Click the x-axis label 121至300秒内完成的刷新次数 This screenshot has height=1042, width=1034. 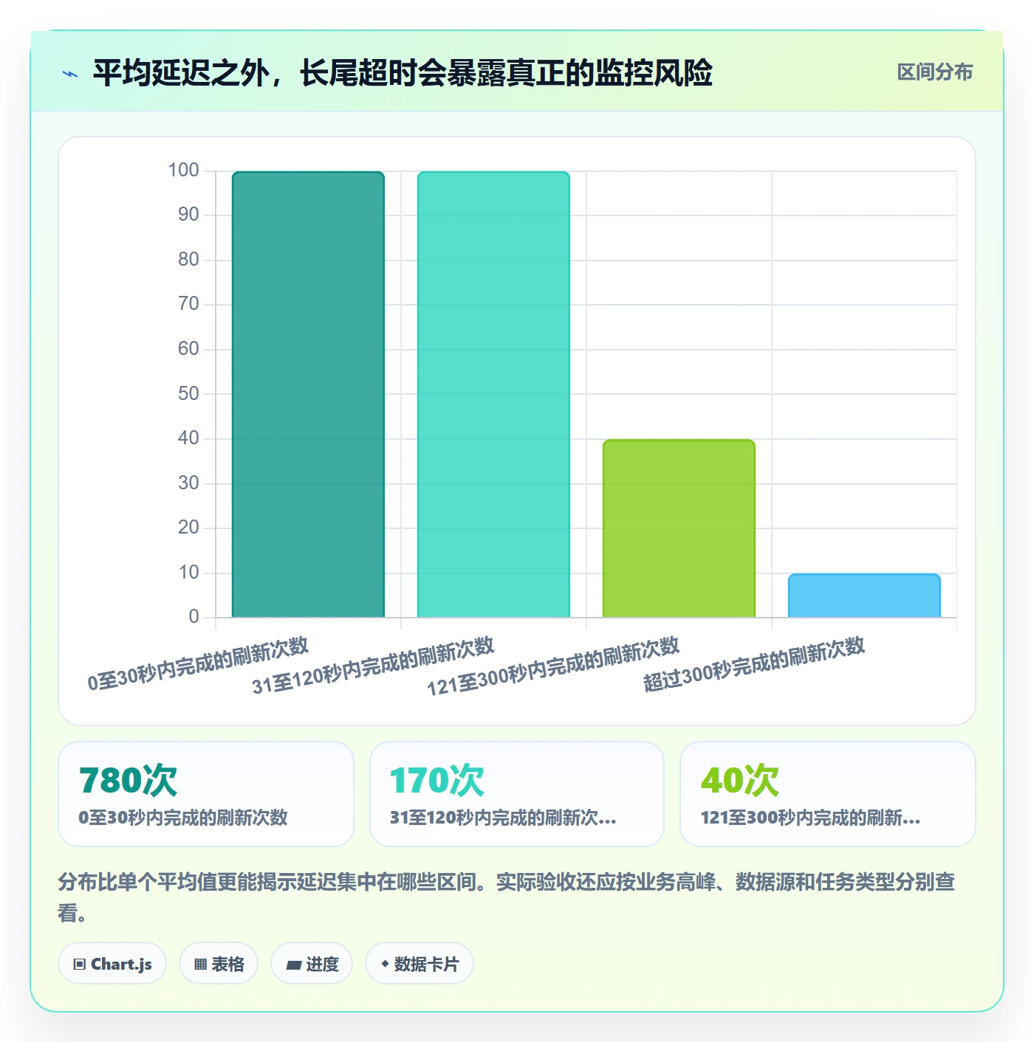(553, 666)
